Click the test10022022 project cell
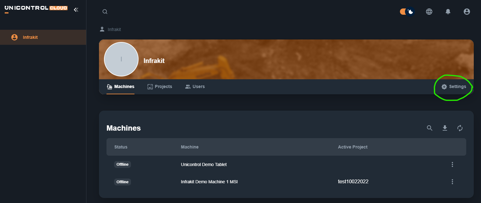Image resolution: width=481 pixels, height=203 pixels. (x=353, y=181)
